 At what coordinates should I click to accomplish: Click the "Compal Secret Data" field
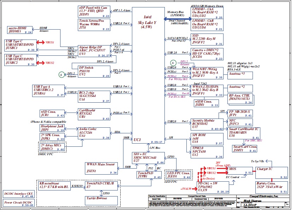tap(197, 196)
